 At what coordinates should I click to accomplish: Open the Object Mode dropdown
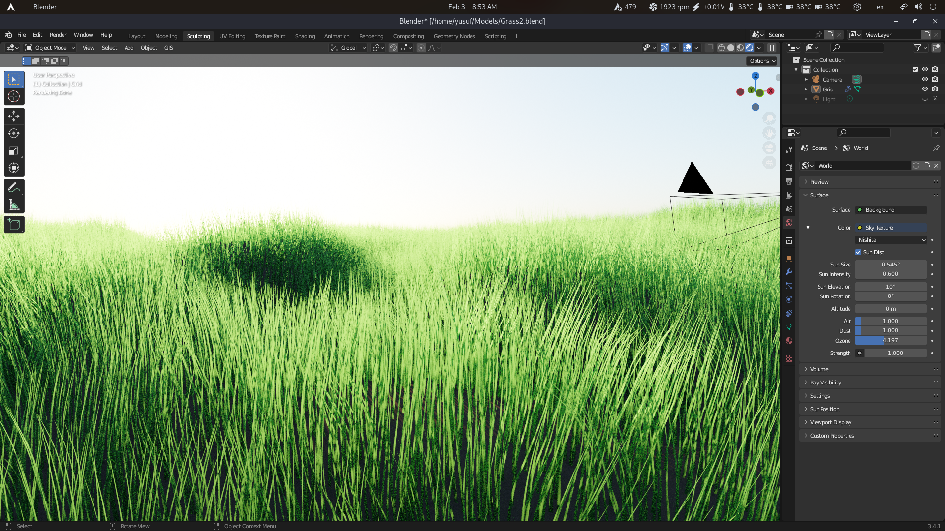50,48
